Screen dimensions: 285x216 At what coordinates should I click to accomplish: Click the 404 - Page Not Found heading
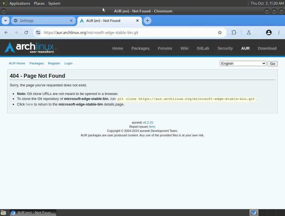click(38, 76)
